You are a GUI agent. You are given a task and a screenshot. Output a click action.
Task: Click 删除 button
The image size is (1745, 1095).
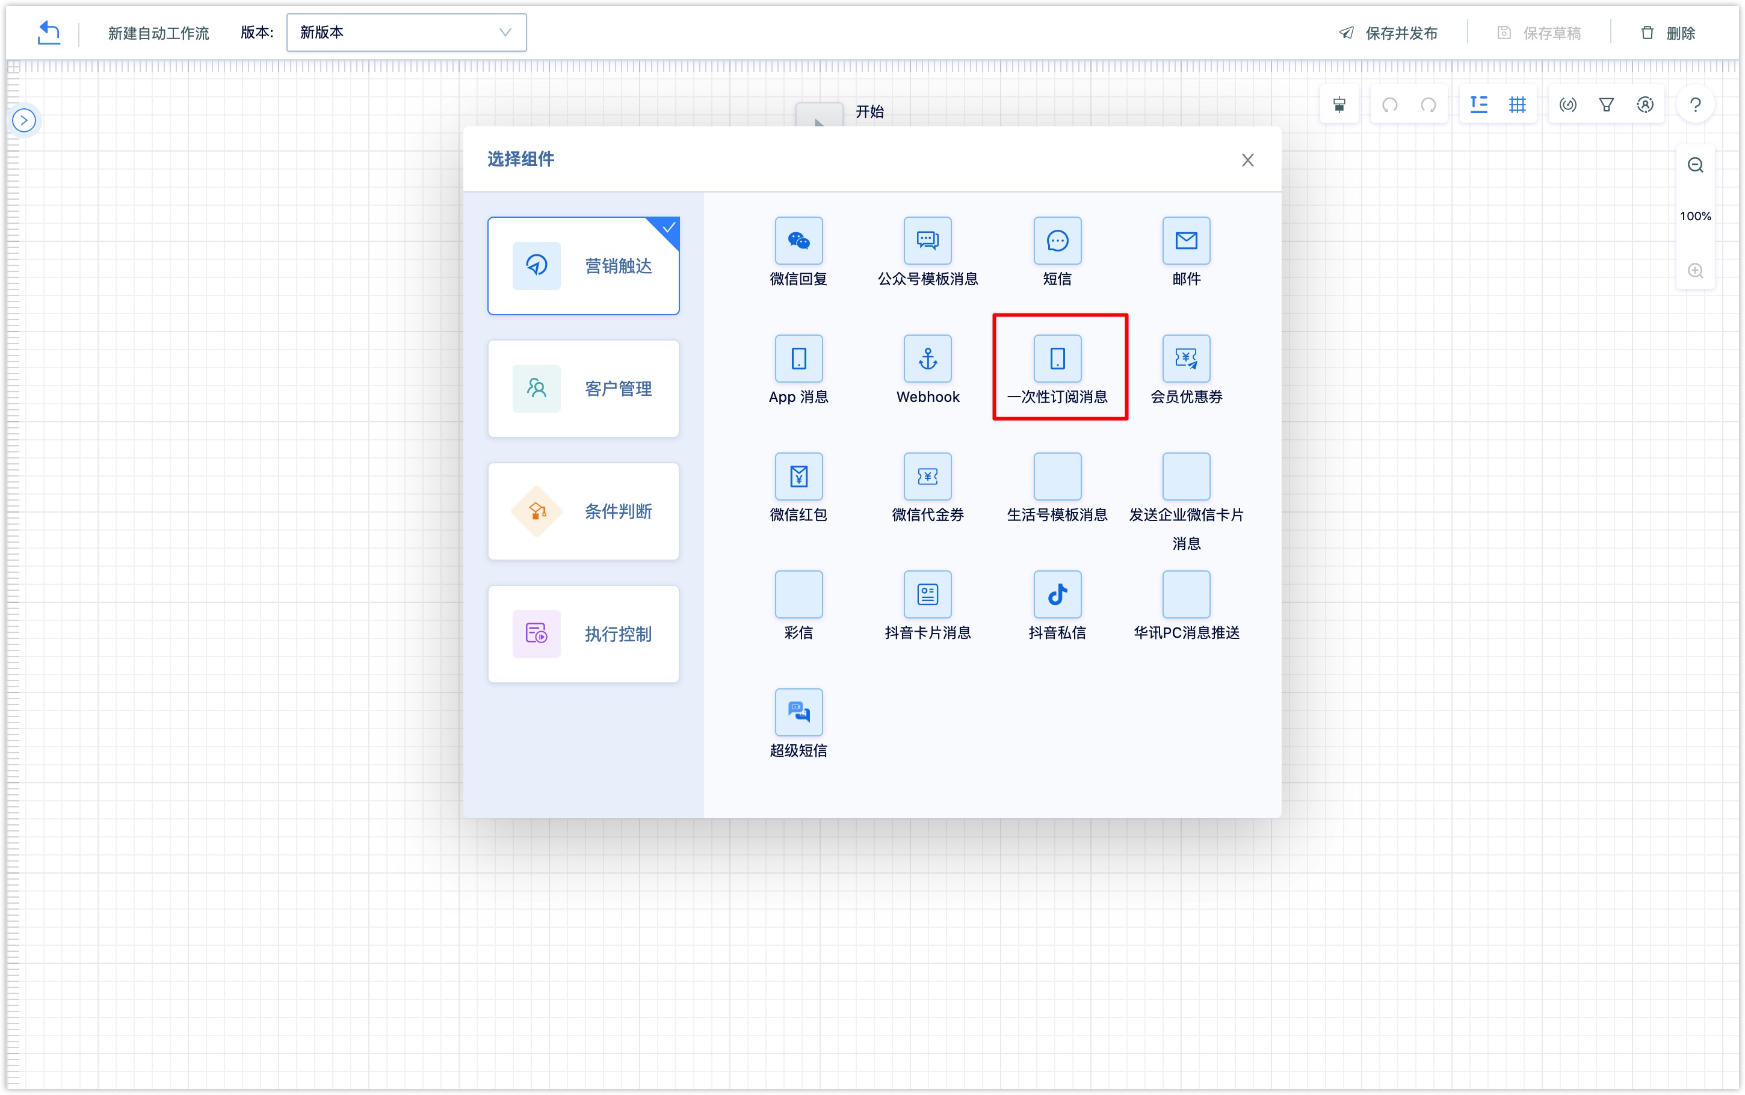1667,33
